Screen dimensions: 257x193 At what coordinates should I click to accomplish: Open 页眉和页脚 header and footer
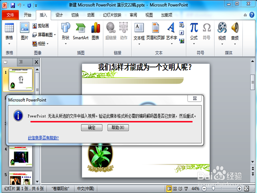click(x=155, y=31)
